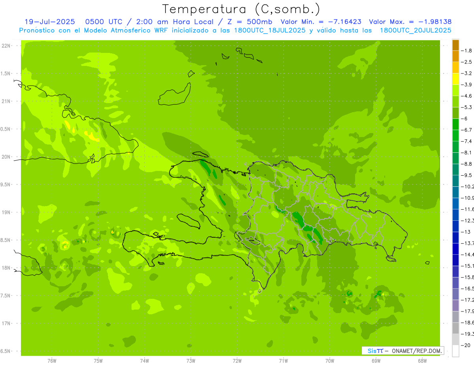Screen dimensions: 474x366
Task: Click the '-2.5' color scale label
Action: pyautogui.click(x=466, y=62)
